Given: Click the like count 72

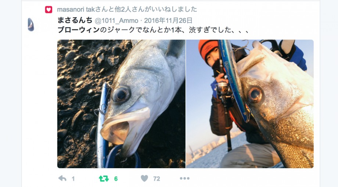Looking at the screenshot, I should pos(157,179).
